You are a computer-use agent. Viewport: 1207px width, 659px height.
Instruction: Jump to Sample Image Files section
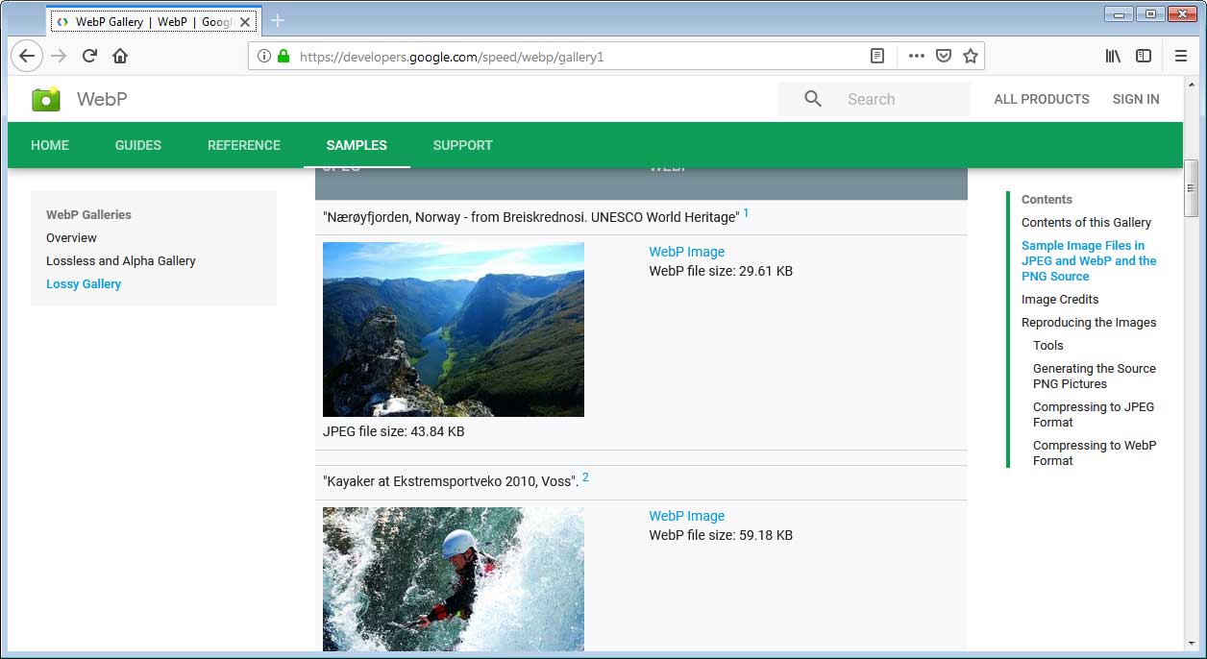click(1089, 260)
